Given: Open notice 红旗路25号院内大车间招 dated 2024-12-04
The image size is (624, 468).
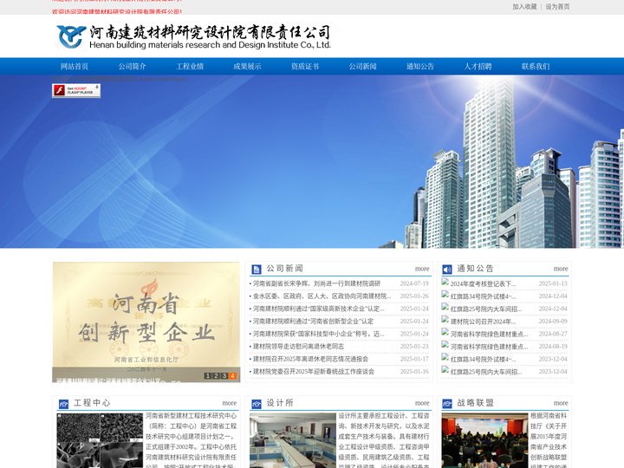Looking at the screenshot, I should tap(486, 309).
